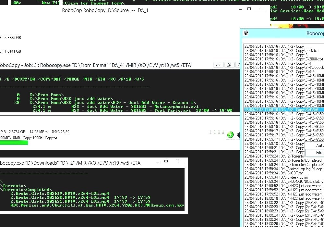Click the restore icon on the Job 3 Robocopy window
The height and width of the screenshot is (227, 324).
(x=229, y=65)
